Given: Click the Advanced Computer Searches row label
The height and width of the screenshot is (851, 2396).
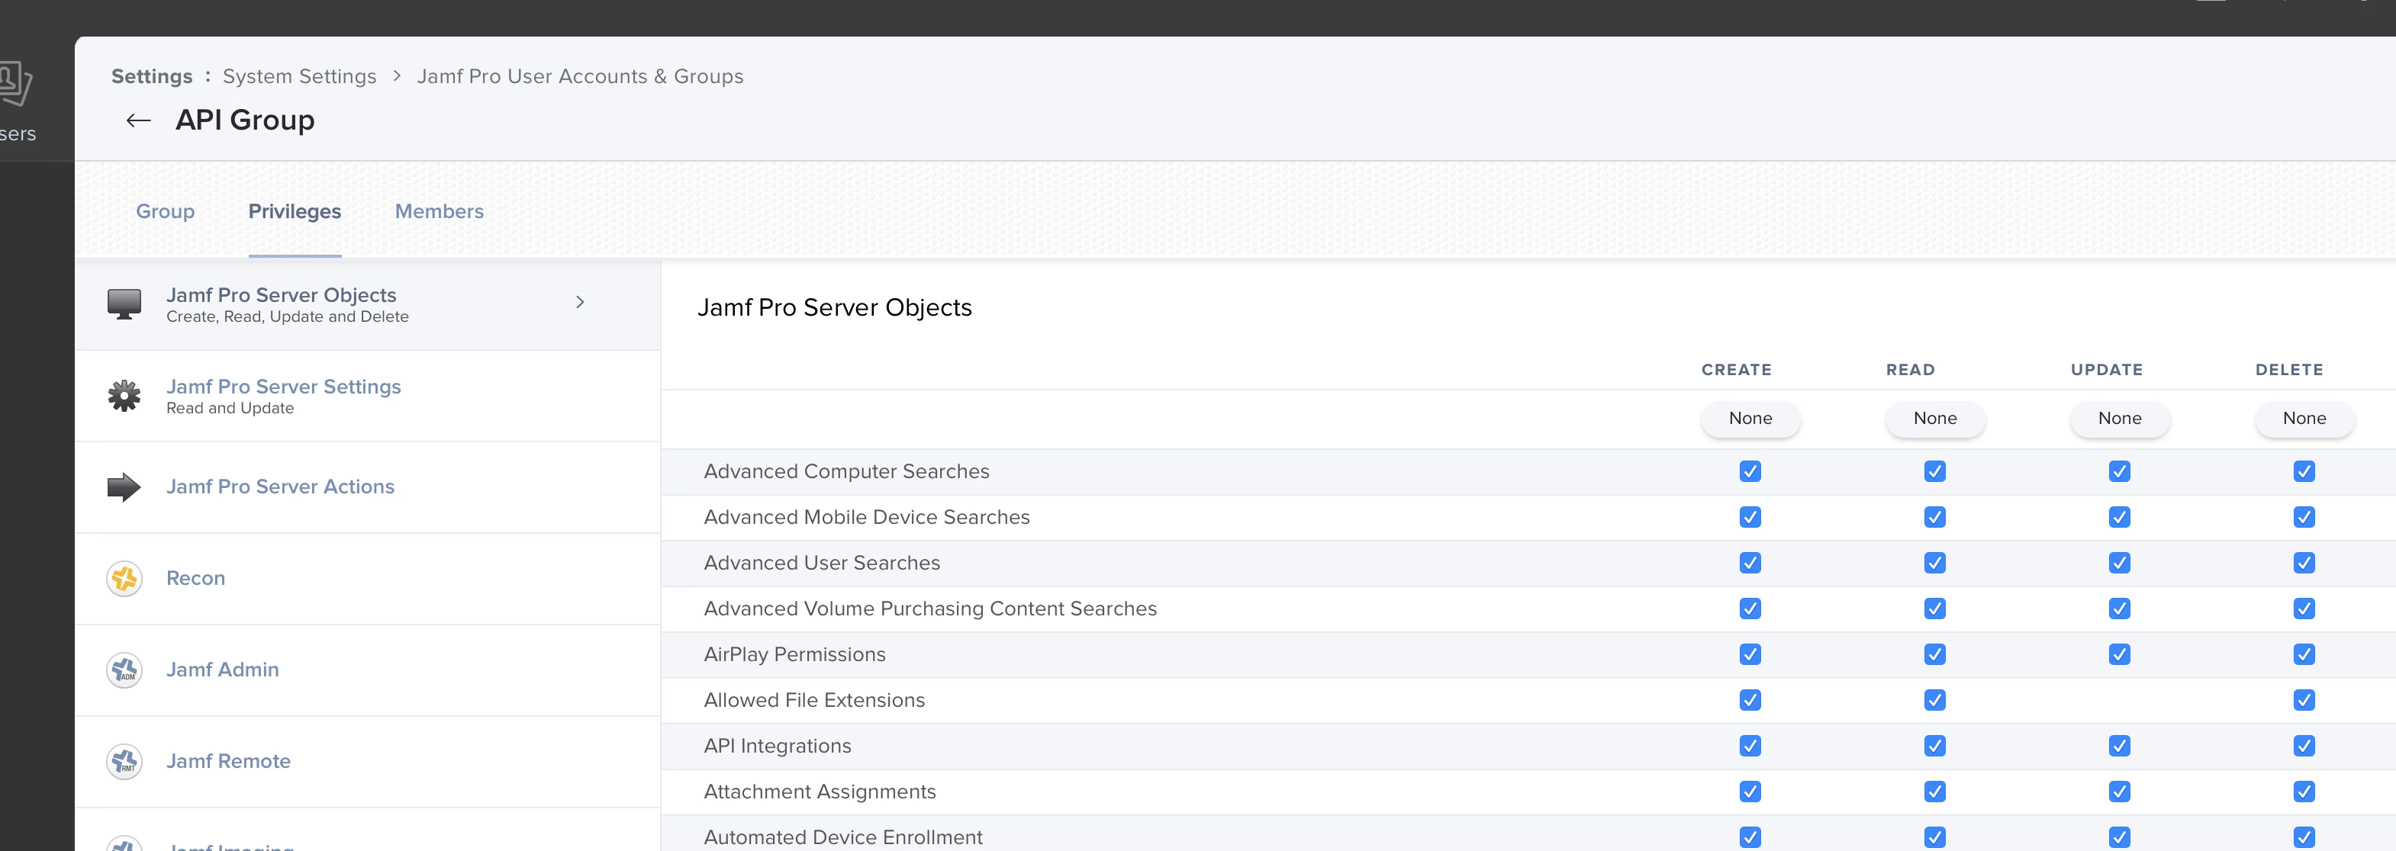Looking at the screenshot, I should (846, 471).
